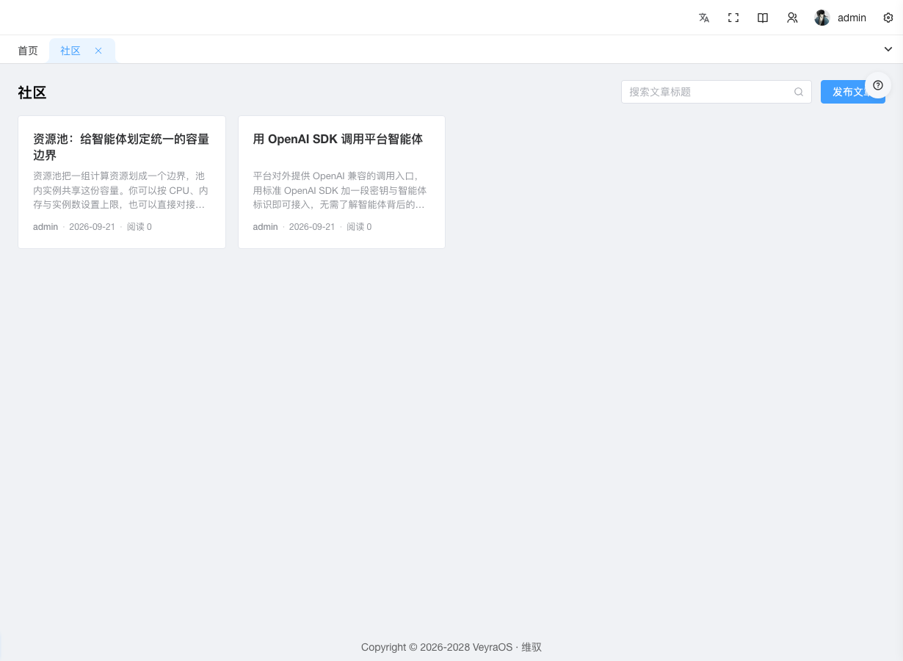Image resolution: width=903 pixels, height=661 pixels.
Task: Click the 社区 page heading
Action: 32,93
